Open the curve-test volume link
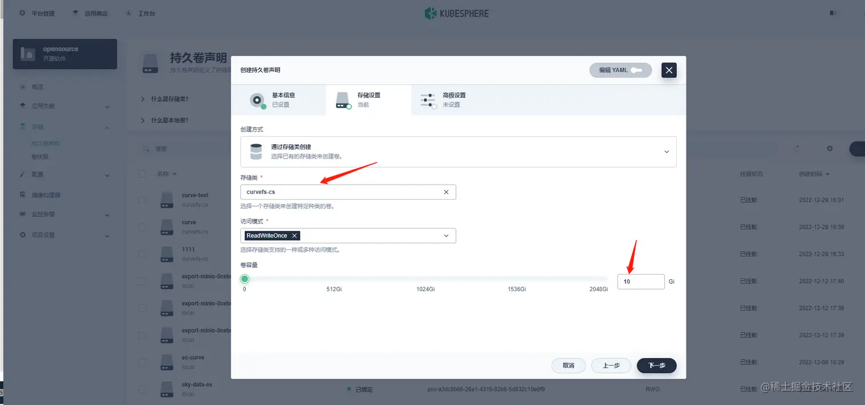865x405 pixels. tap(195, 195)
